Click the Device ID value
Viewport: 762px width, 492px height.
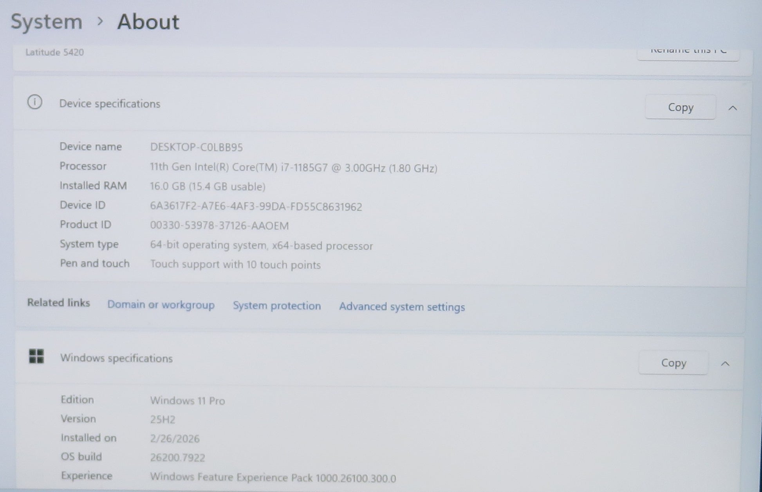point(256,207)
